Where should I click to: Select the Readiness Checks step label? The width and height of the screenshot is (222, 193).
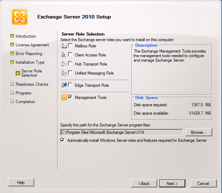32,84
